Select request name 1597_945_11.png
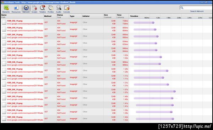Image resolution: width=213 pixels, height=130 pixels. 15,41
